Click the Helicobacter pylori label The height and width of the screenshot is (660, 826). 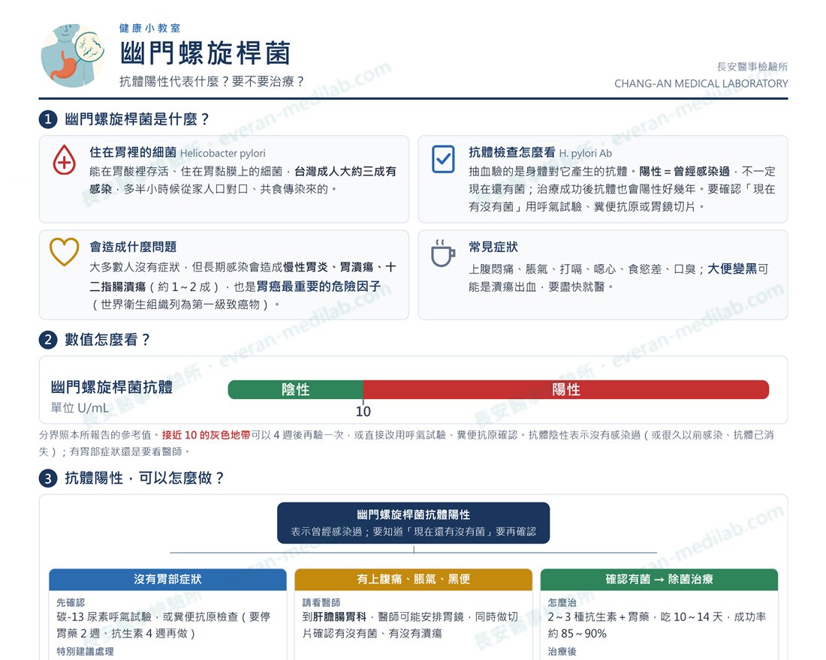tap(223, 153)
